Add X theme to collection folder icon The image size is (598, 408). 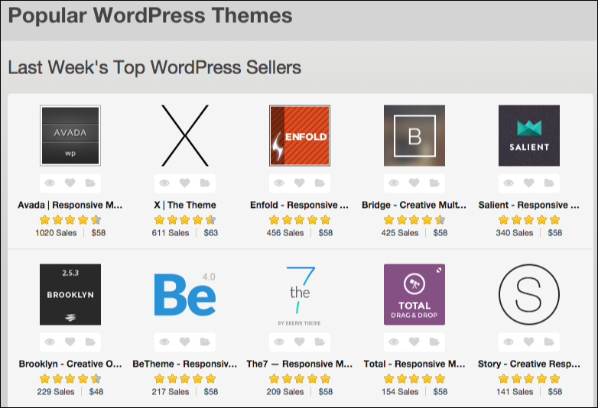(x=205, y=183)
